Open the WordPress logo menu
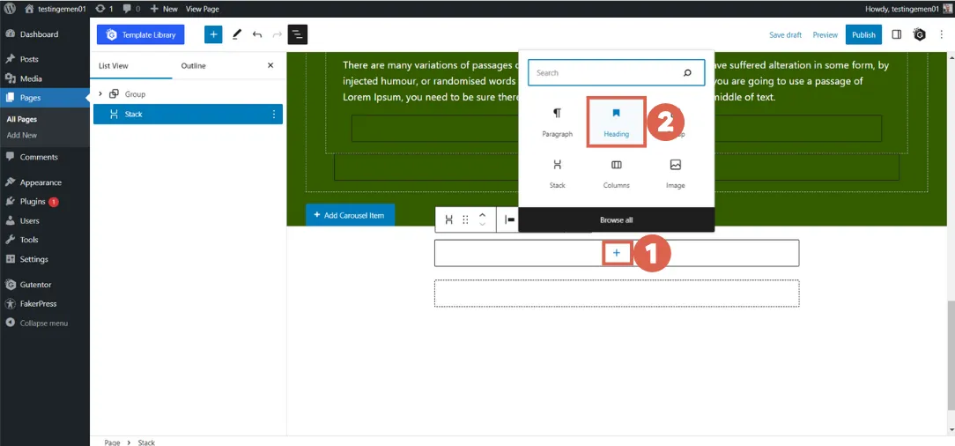Viewport: 955px width, 446px height. pos(10,9)
